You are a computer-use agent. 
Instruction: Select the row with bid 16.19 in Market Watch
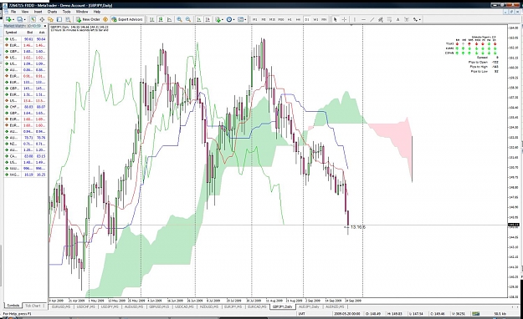pyautogui.click(x=25, y=175)
